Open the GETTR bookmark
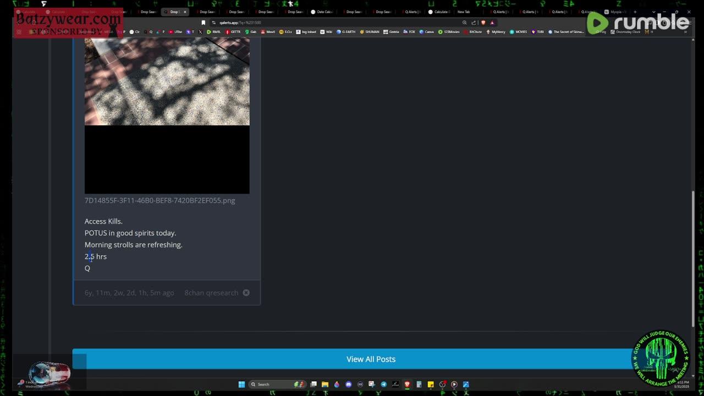The image size is (704, 396). pos(233,32)
